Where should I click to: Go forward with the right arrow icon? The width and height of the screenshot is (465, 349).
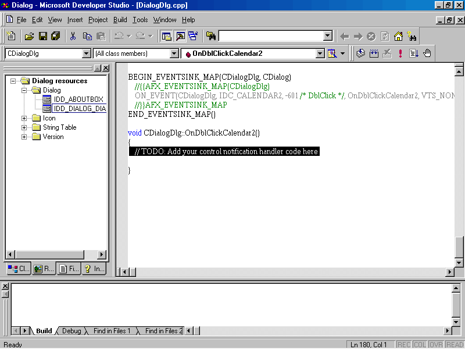coord(358,37)
